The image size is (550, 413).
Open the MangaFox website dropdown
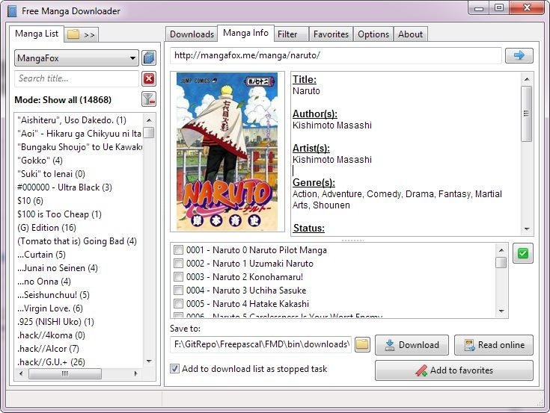pyautogui.click(x=76, y=58)
